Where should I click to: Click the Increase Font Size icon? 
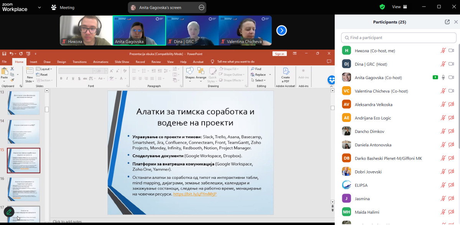(111, 71)
